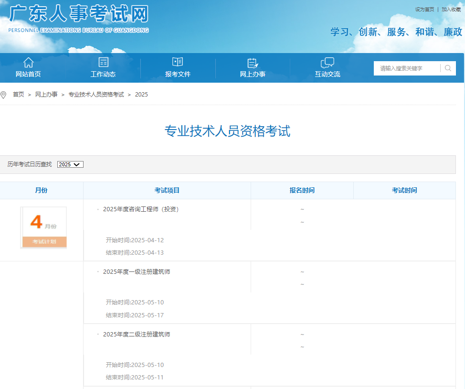Open the 工作动态 navigation item
Viewport: 465px width, 389px height.
coord(103,74)
